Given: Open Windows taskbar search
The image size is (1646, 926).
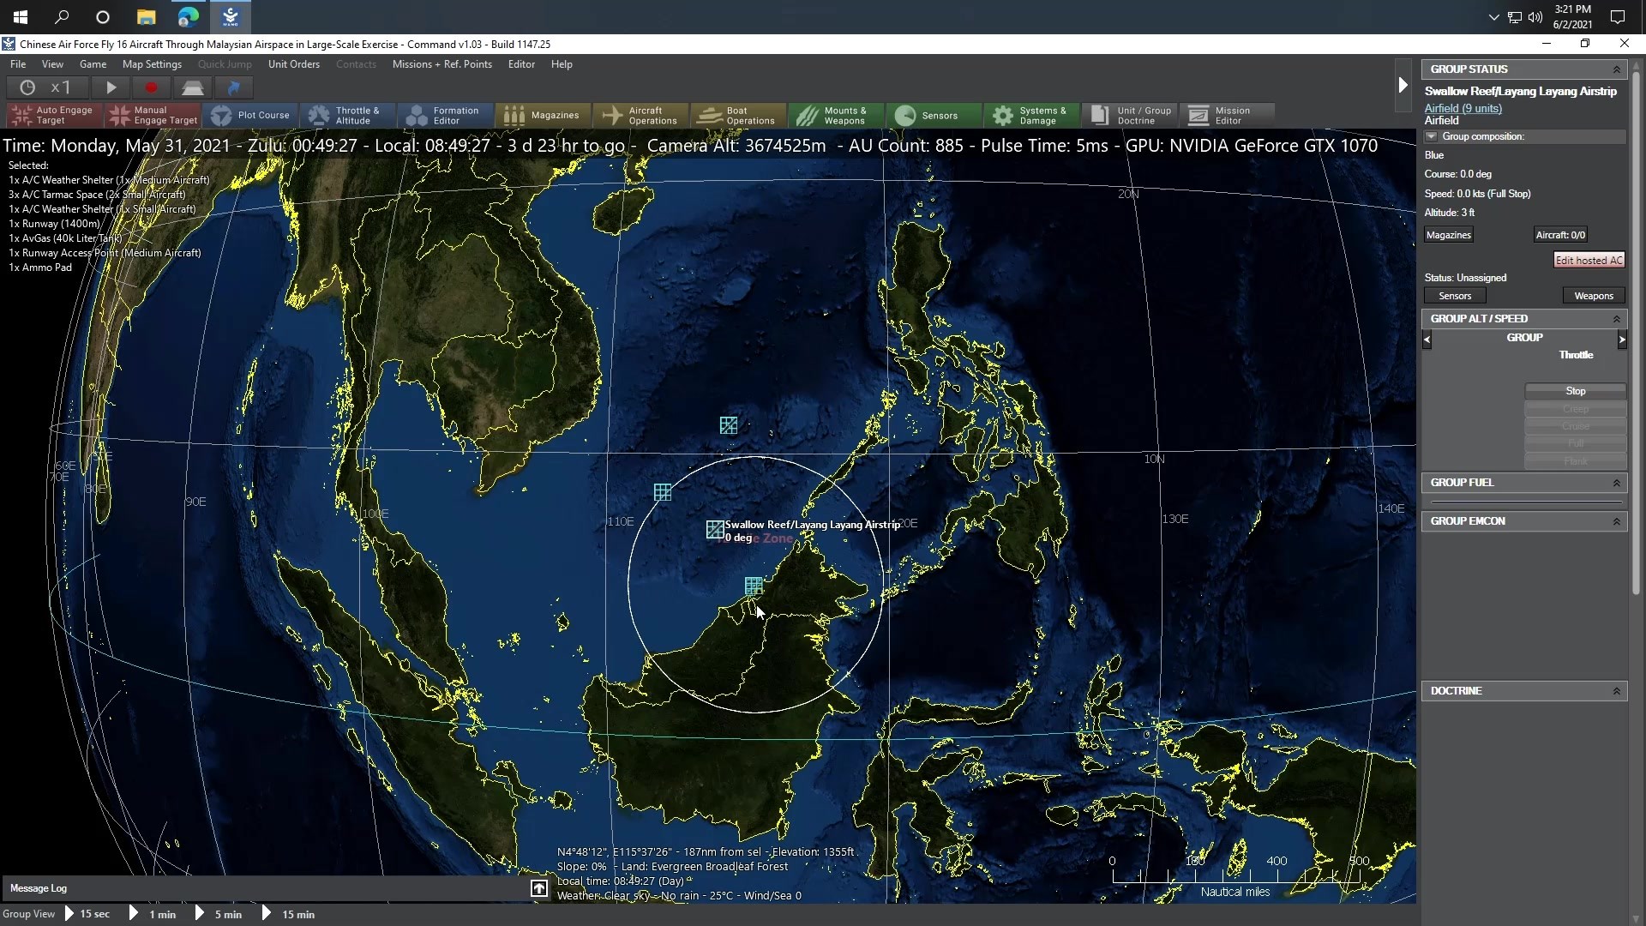Looking at the screenshot, I should 62,17.
